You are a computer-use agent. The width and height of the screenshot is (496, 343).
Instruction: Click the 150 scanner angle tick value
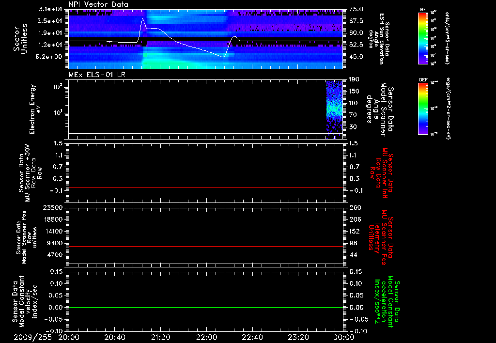point(355,92)
